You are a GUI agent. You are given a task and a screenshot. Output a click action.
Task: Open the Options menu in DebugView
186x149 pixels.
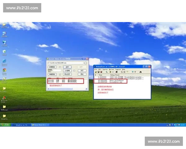tap(111, 70)
